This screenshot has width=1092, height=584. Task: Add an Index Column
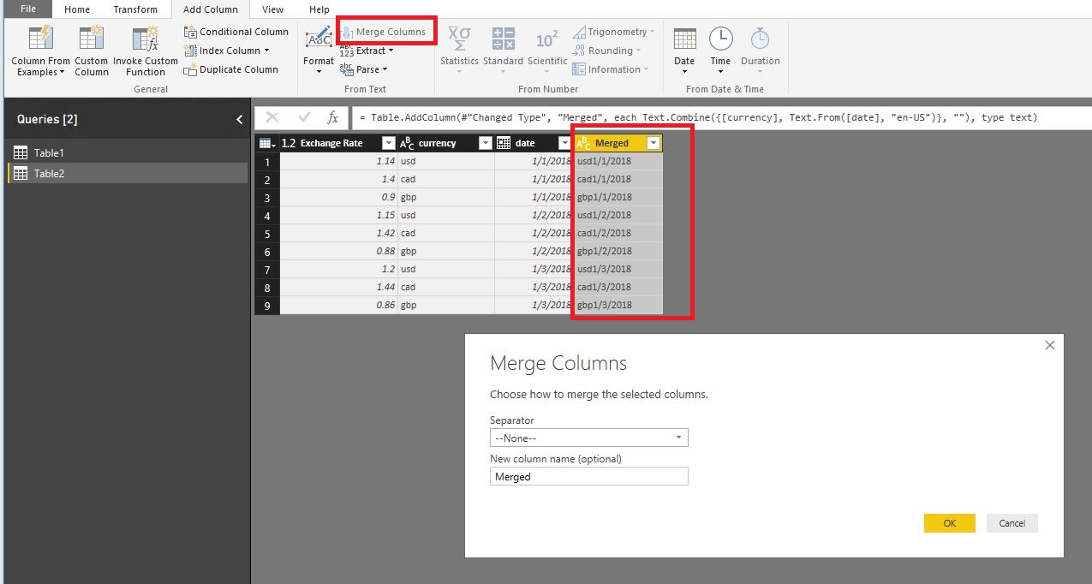point(227,51)
